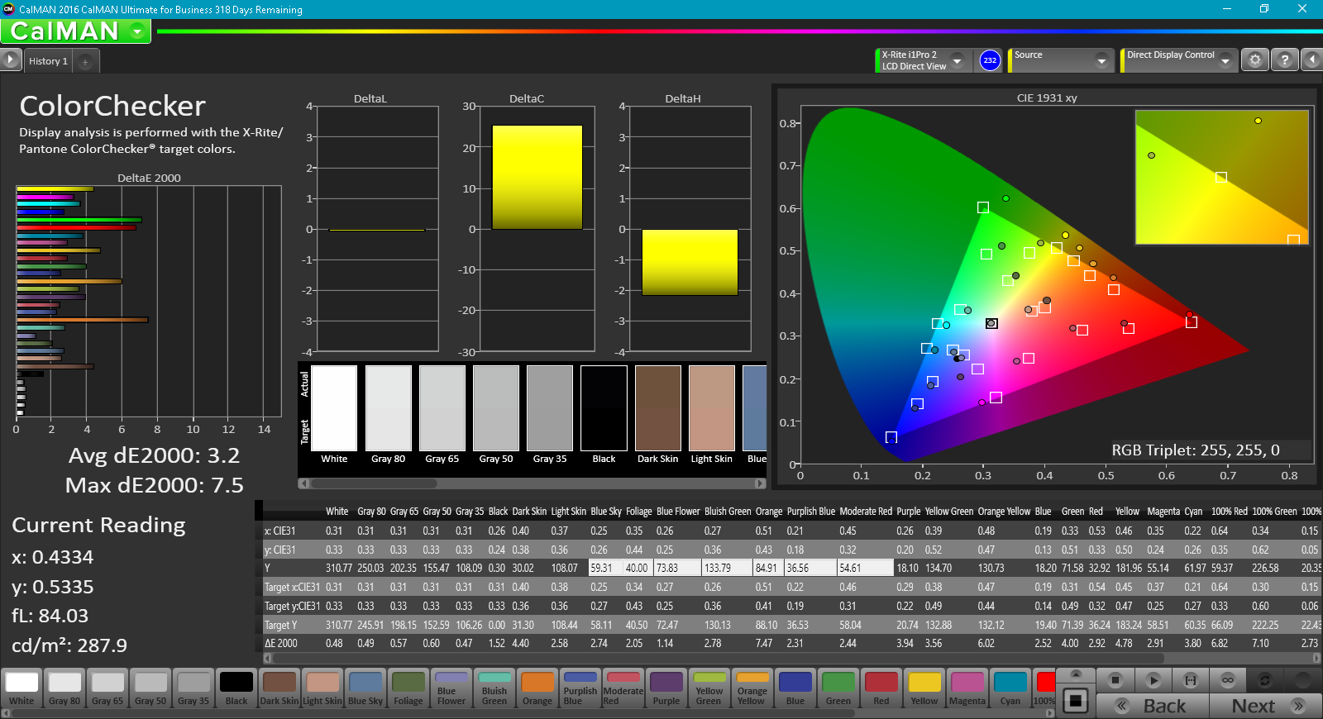Select the Yellow patch button
Viewport: 1323px width, 719px height.
[x=924, y=688]
